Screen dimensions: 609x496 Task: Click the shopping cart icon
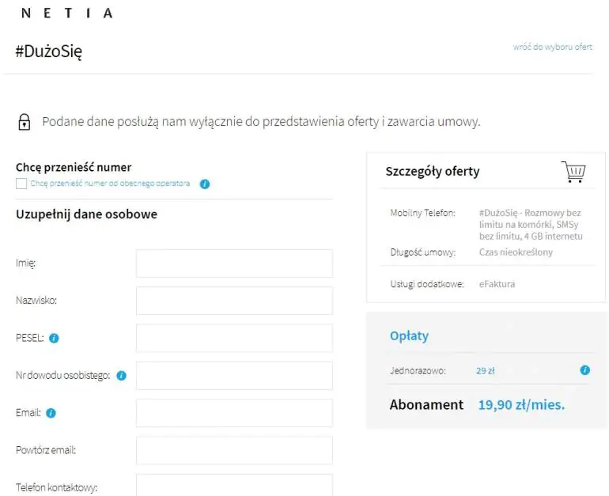[x=573, y=172]
